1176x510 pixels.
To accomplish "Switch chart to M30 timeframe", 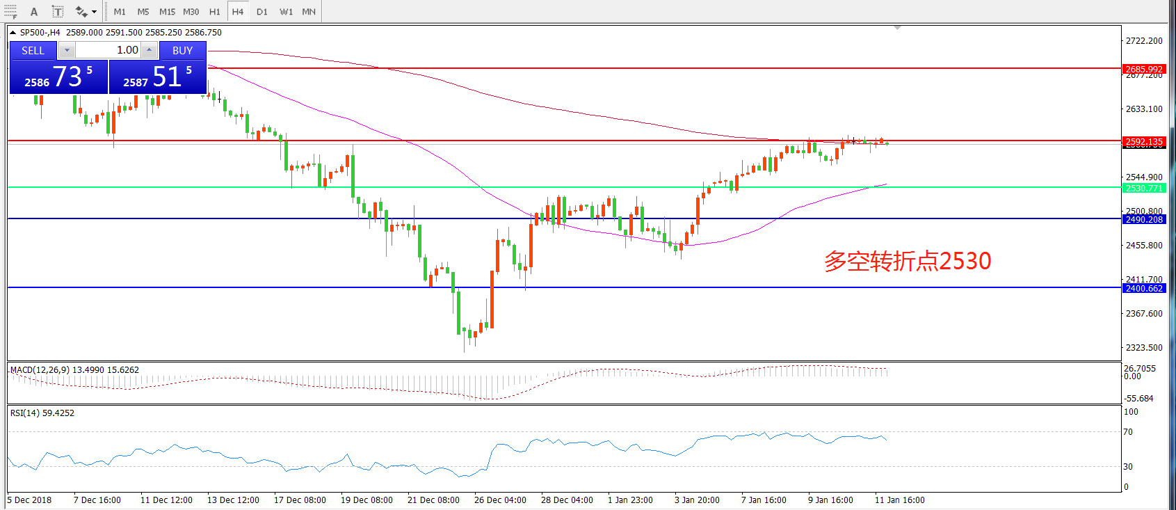I will 191,12.
